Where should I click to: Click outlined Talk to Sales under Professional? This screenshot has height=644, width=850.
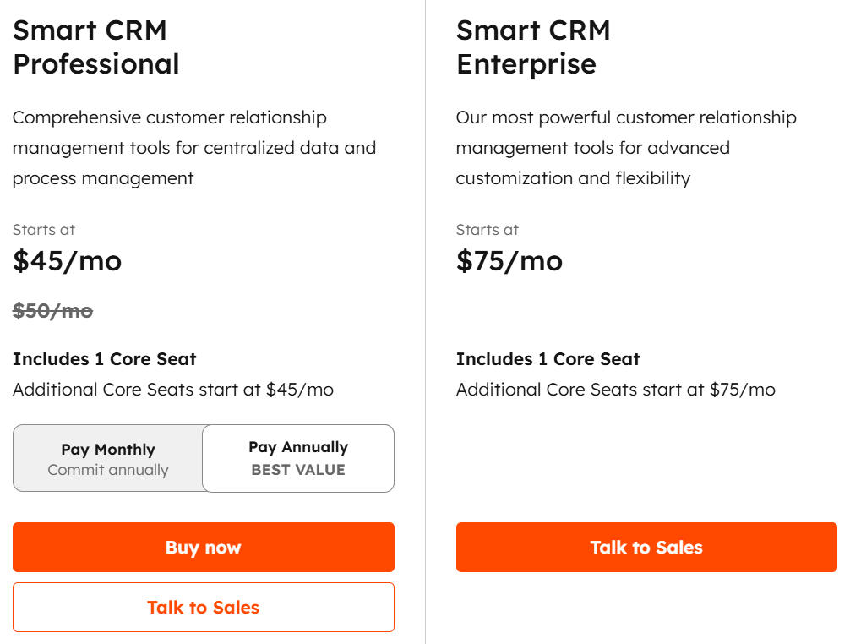(x=203, y=608)
